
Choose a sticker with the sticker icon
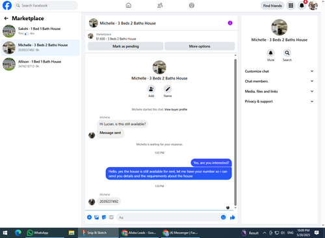point(104,217)
